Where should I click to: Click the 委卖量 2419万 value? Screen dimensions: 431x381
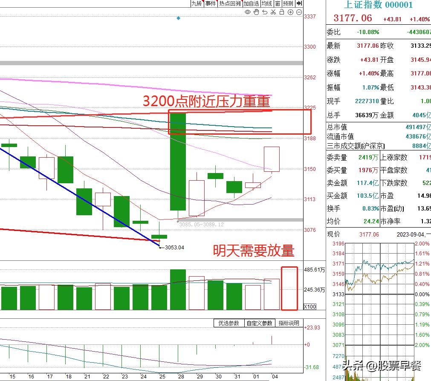click(369, 157)
